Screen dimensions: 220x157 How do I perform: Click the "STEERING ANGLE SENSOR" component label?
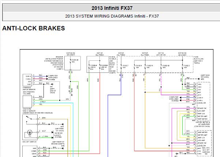(x=29, y=89)
